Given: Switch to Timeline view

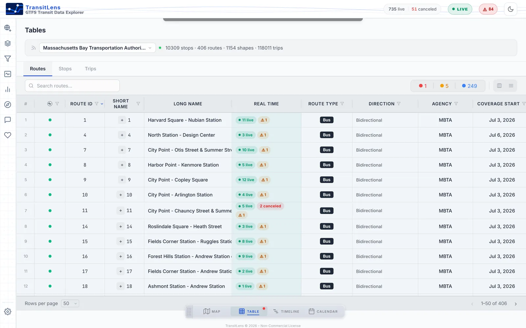Looking at the screenshot, I should [286, 311].
